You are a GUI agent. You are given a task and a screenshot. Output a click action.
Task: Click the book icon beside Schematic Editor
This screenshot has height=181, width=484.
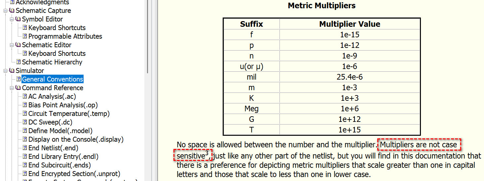[19, 45]
